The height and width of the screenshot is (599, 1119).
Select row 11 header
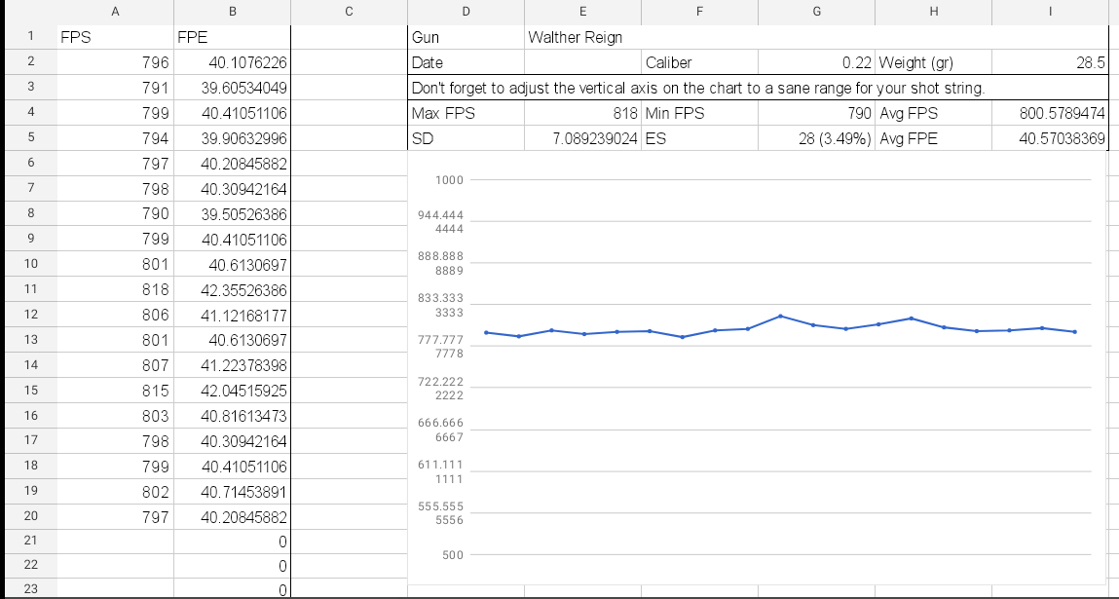31,289
